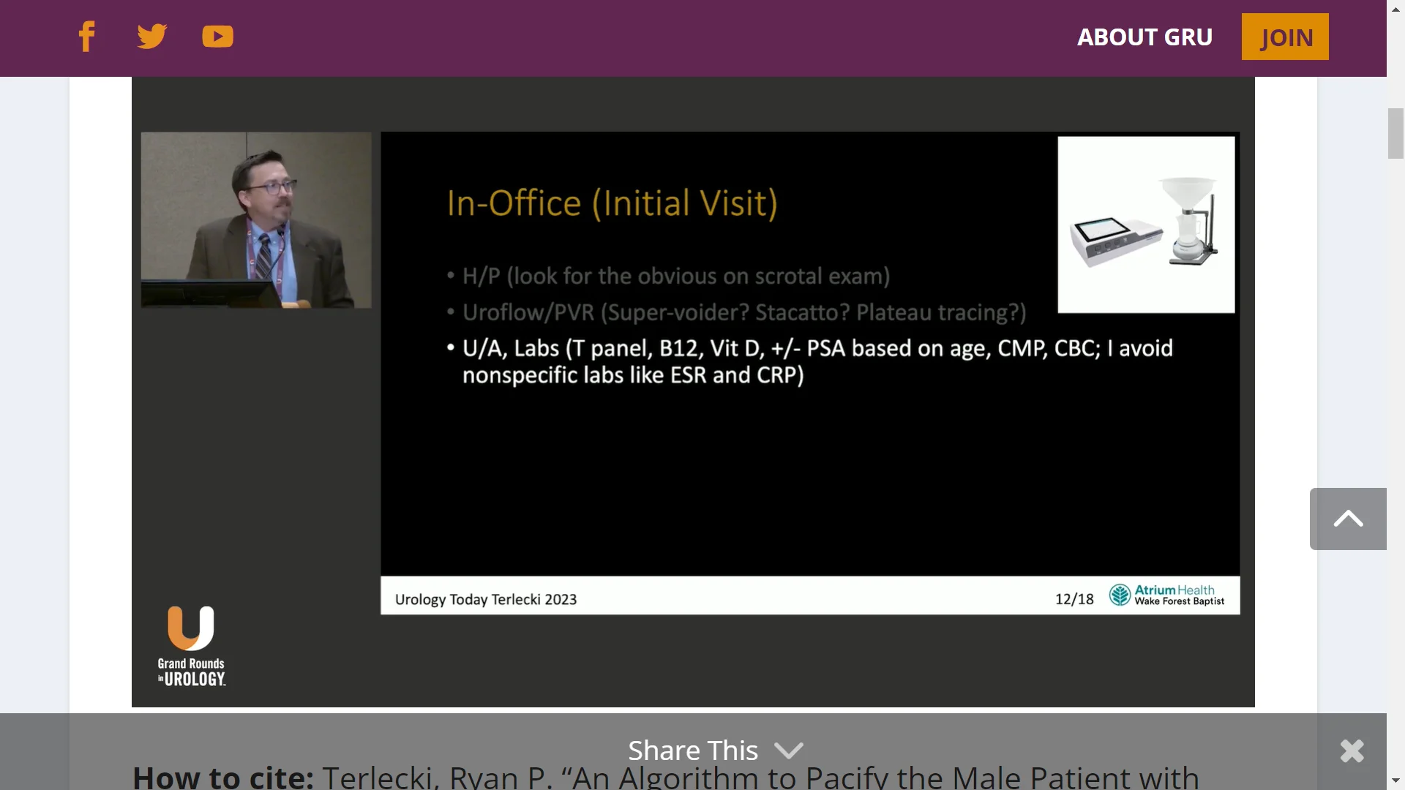
Task: Select the ABOUT GRU menu item
Action: pyautogui.click(x=1145, y=37)
